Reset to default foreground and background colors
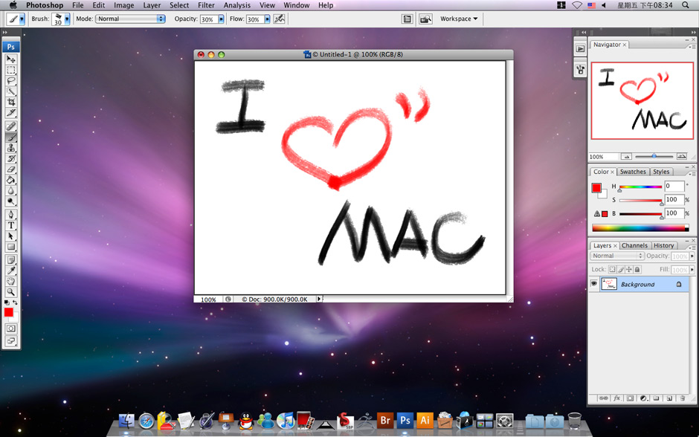 point(6,302)
